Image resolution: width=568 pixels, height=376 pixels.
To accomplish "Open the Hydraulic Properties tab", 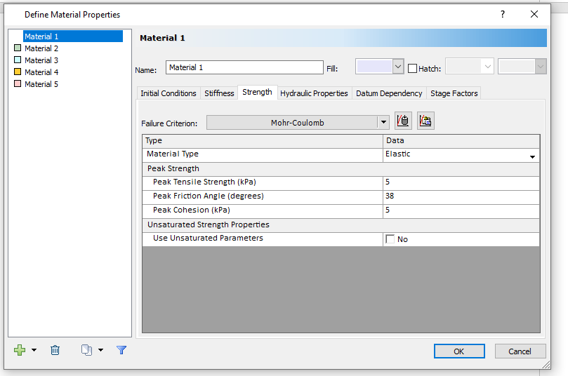I will pos(314,93).
